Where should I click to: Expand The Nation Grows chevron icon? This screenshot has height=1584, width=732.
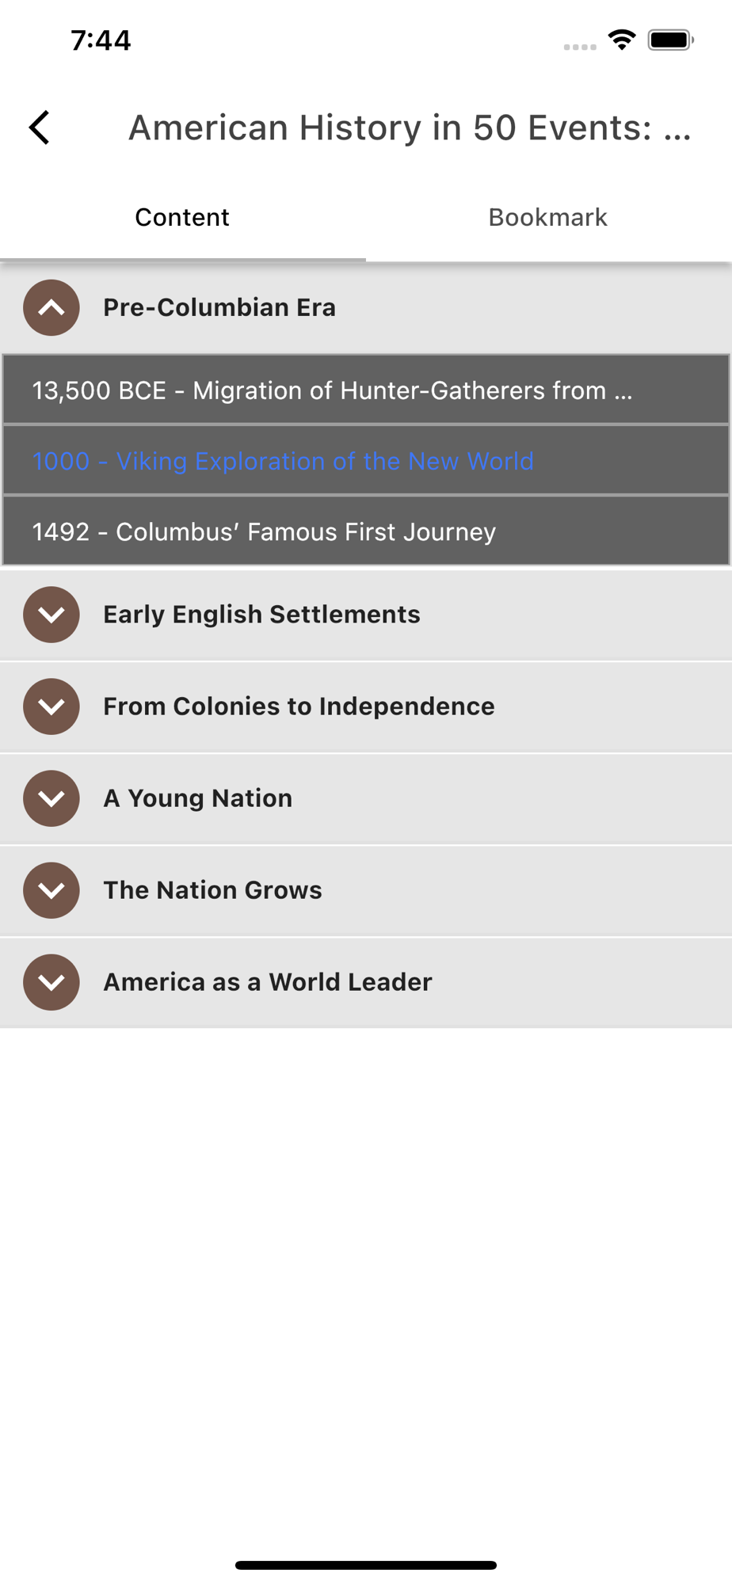point(51,890)
